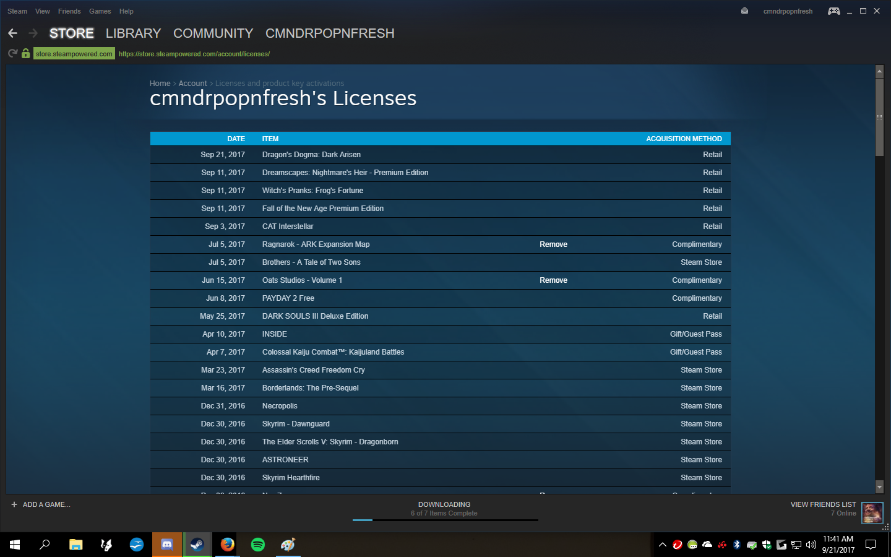
Task: Show hidden system tray icons chevron
Action: [x=662, y=545]
